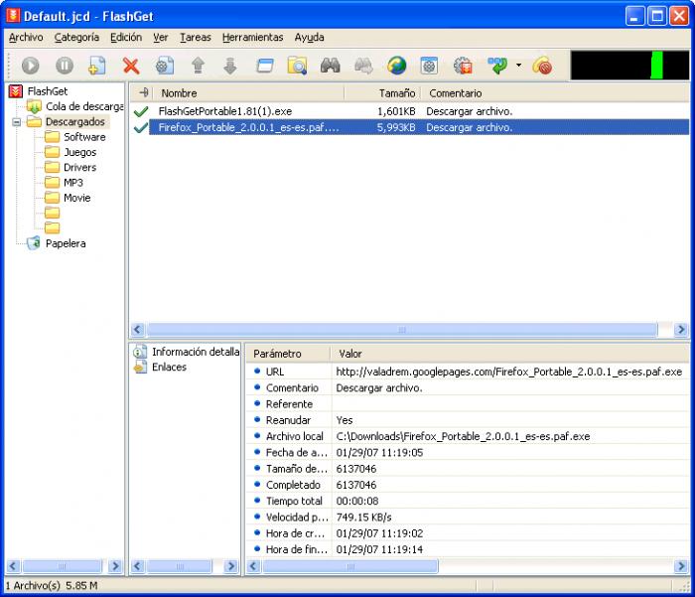Select the Software folder in tree
Viewport: 695px width, 597px height.
84,137
